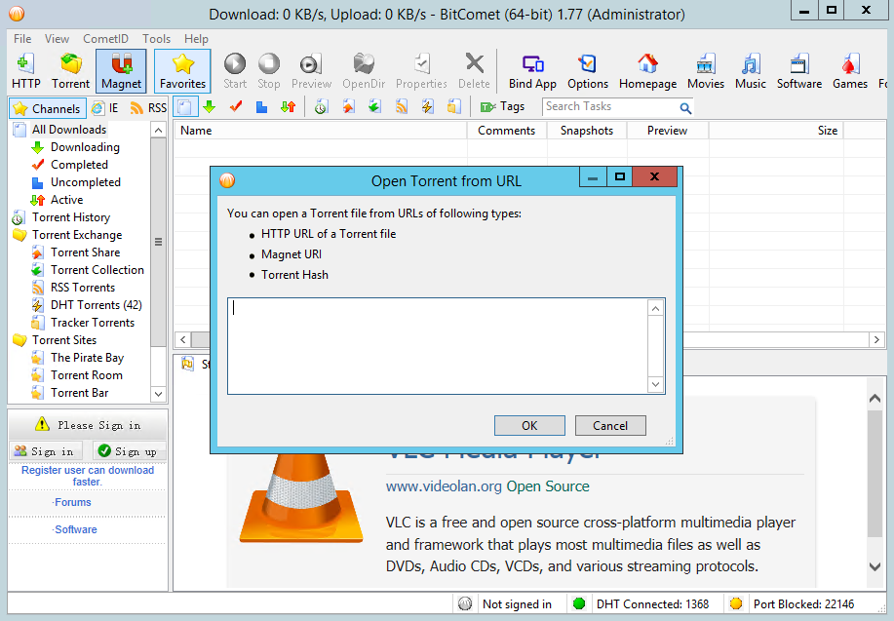This screenshot has width=894, height=621.
Task: Click the Delete toolbar icon
Action: [x=474, y=71]
